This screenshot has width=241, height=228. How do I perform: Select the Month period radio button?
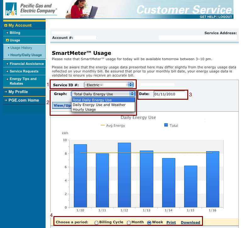[129, 222]
